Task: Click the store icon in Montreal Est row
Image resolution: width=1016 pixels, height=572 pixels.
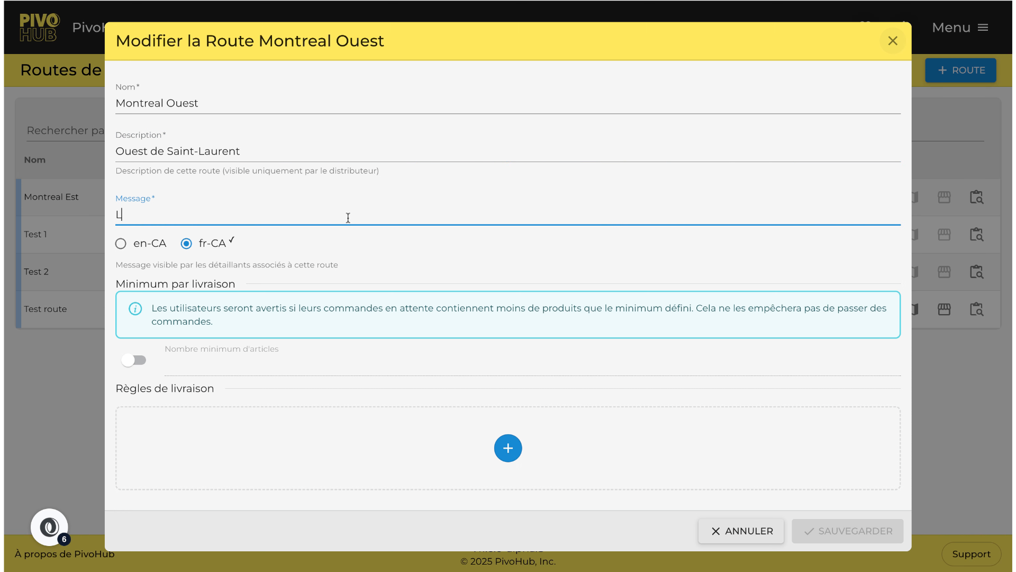Action: pyautogui.click(x=944, y=197)
